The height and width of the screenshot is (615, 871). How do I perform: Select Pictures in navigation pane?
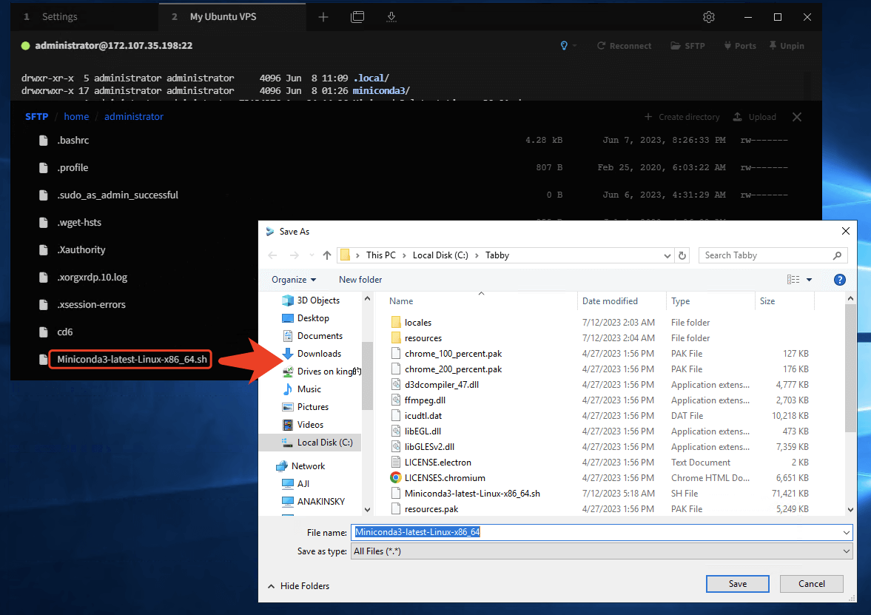[313, 407]
